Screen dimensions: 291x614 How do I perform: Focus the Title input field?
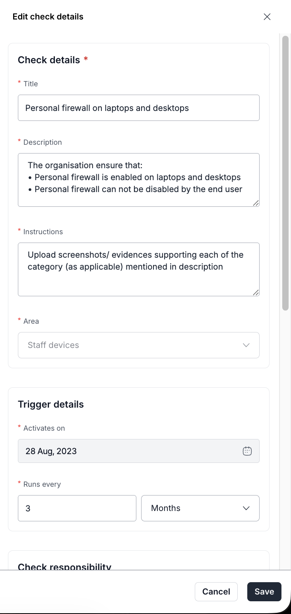pos(138,108)
